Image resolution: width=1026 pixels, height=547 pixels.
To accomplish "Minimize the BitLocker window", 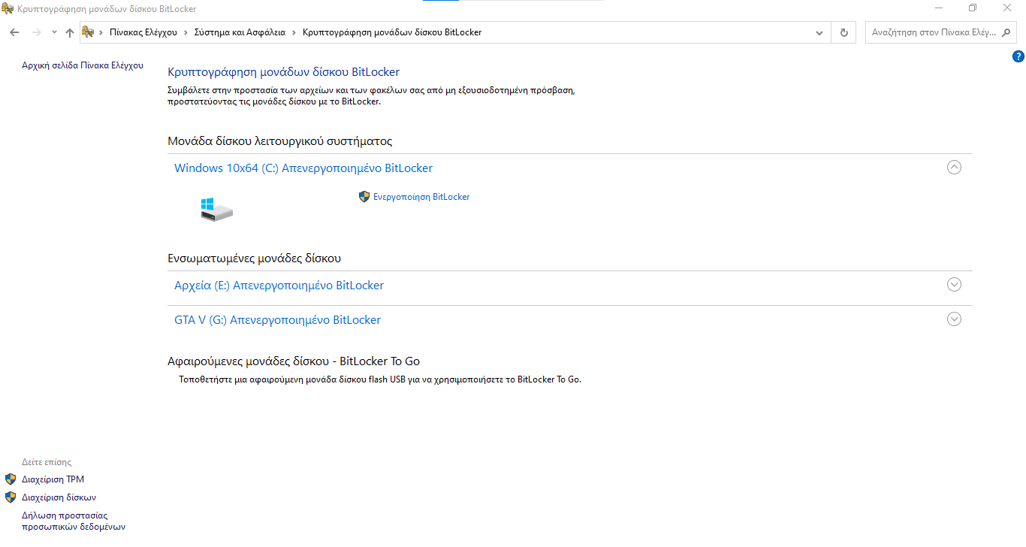I will [x=939, y=8].
